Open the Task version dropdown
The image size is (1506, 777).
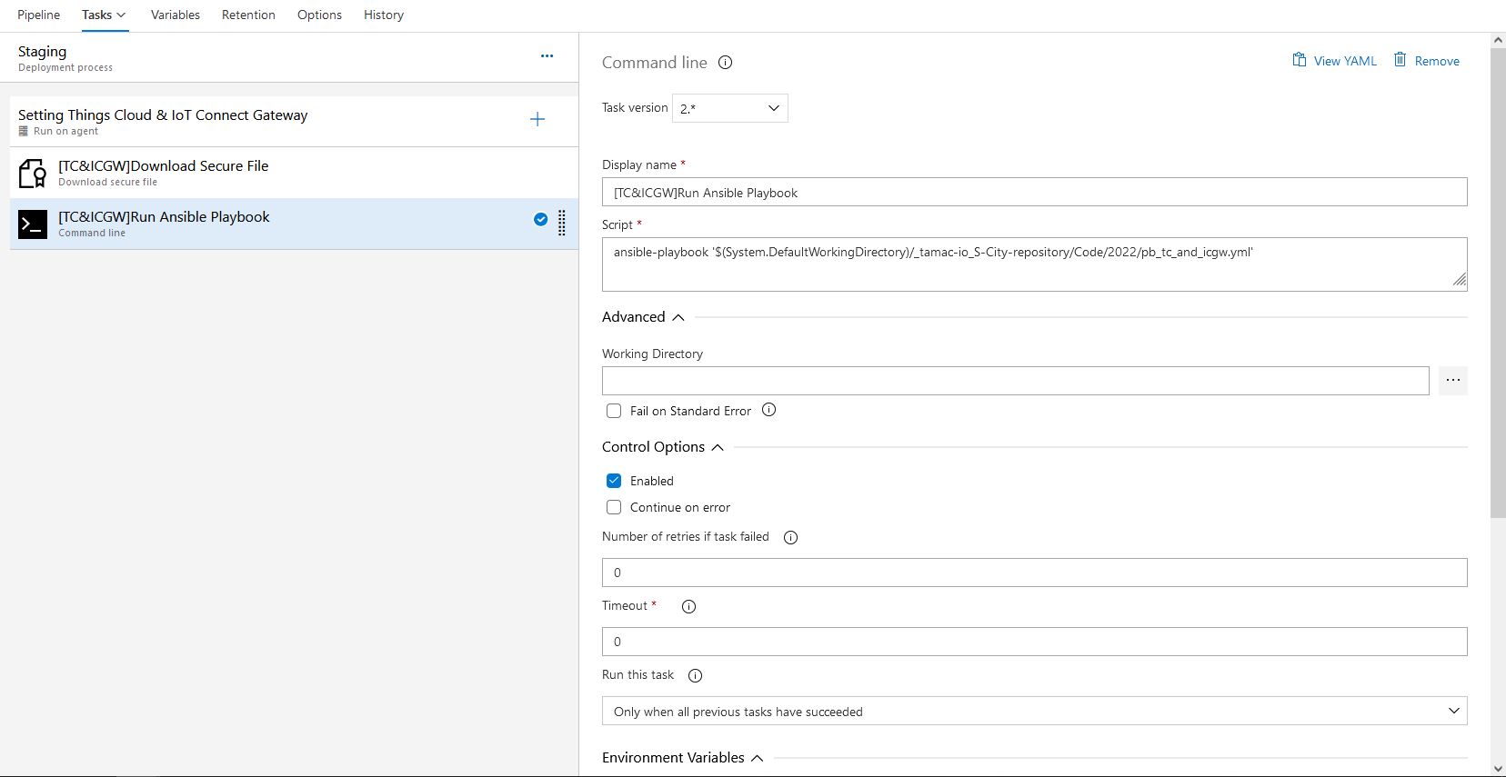point(729,108)
